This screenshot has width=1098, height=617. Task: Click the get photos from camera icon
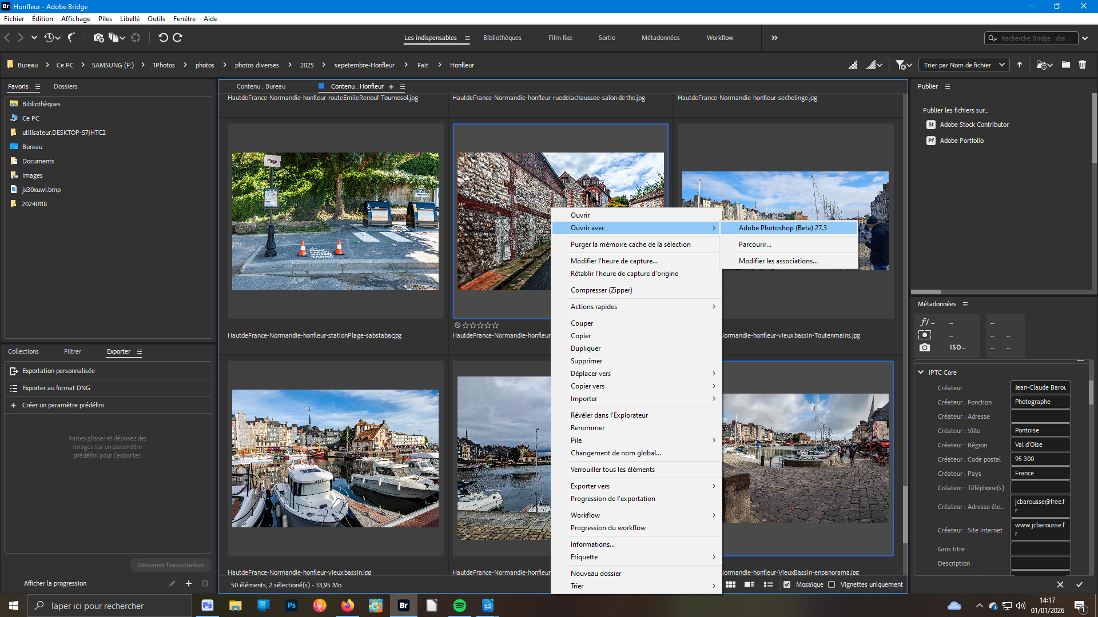[98, 38]
